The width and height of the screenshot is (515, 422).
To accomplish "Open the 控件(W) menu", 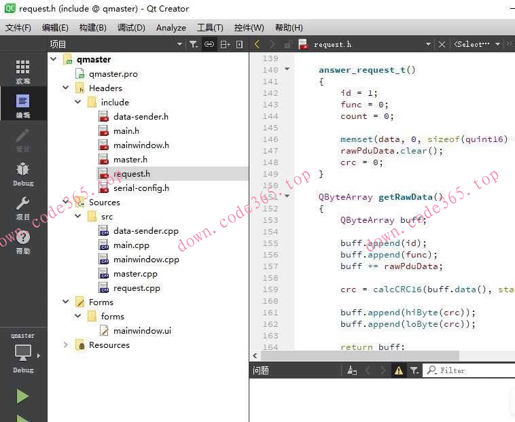I will click(x=249, y=28).
